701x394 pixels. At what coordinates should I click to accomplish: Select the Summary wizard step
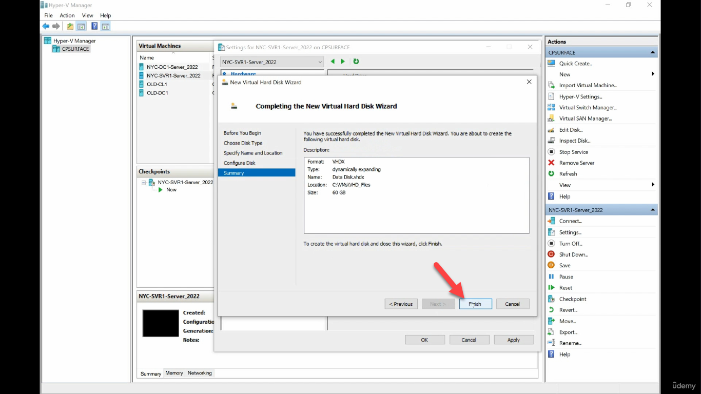pos(257,173)
